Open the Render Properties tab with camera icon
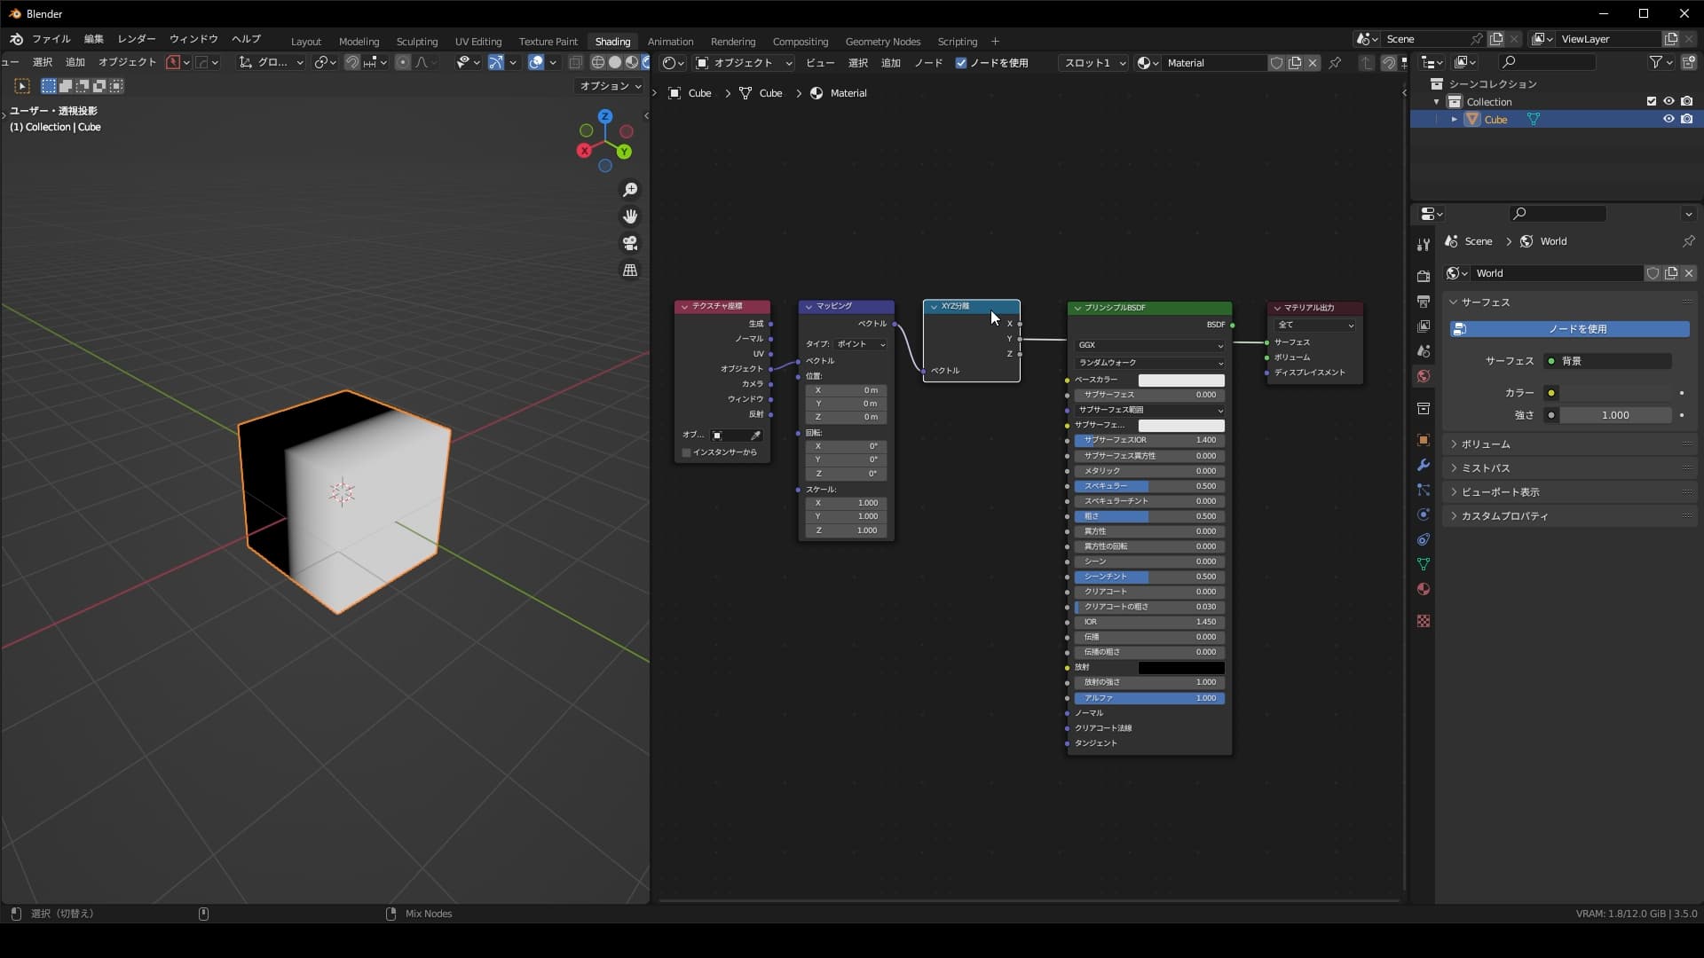1704x958 pixels. click(x=1423, y=274)
